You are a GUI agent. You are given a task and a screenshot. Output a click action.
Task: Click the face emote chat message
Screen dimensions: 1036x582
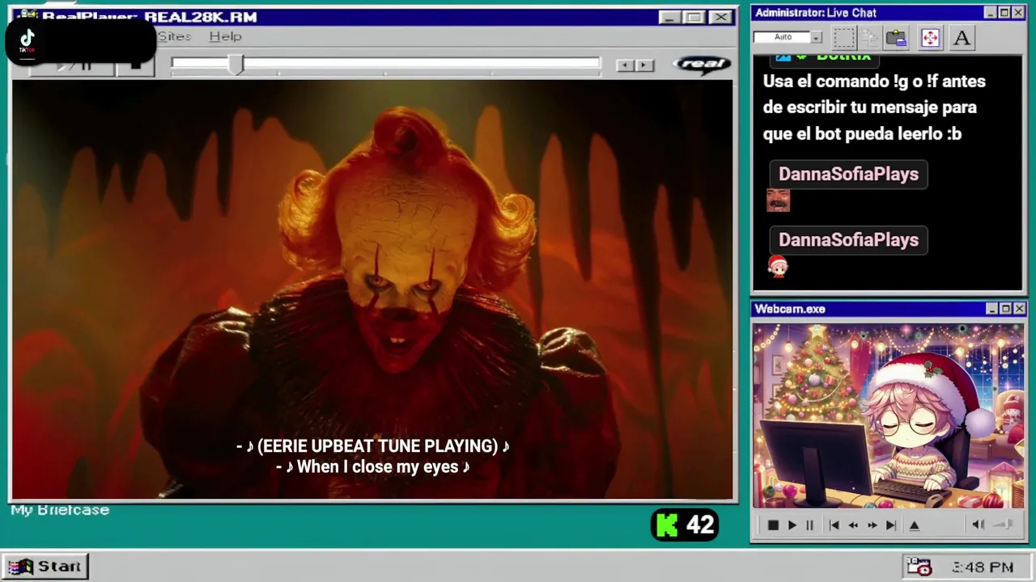coord(778,200)
